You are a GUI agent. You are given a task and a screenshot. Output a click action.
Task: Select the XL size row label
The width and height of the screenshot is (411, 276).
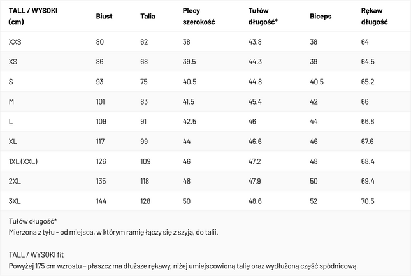13,142
